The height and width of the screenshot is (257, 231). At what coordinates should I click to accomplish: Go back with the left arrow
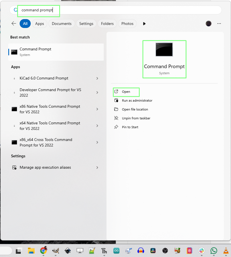point(14,24)
